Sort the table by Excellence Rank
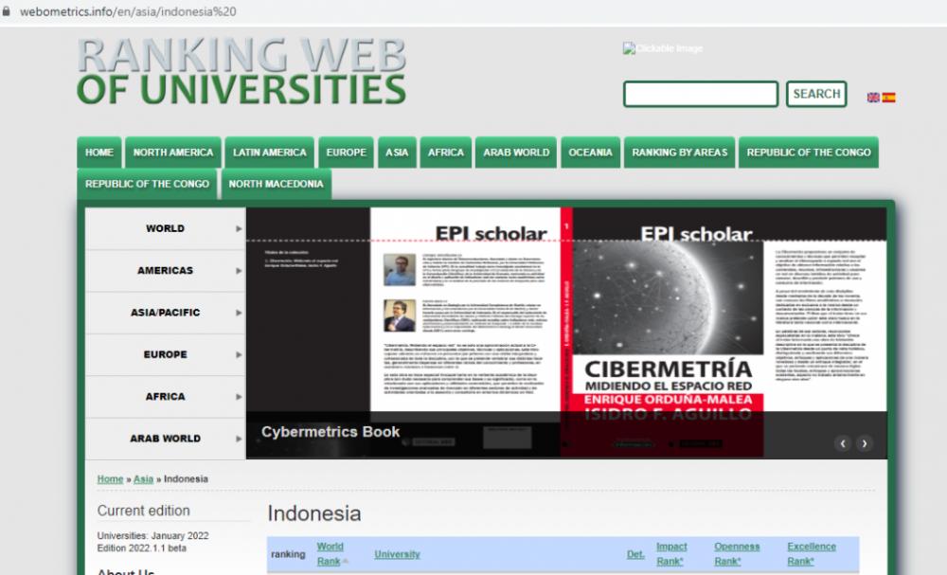The image size is (947, 575). pos(812,554)
